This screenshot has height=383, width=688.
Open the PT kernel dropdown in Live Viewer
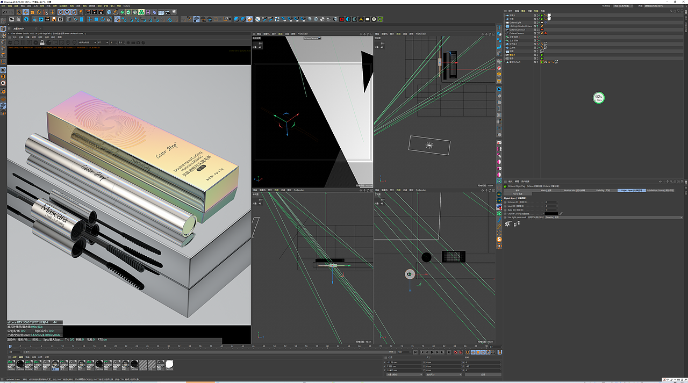(103, 42)
